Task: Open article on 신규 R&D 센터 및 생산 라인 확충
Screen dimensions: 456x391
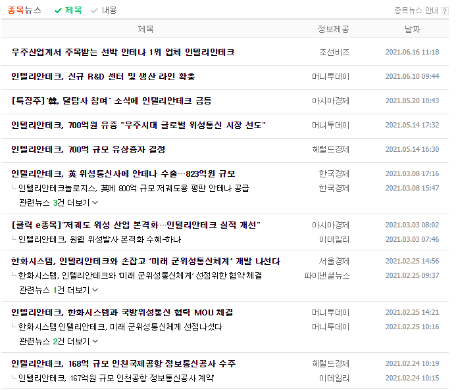Action: click(103, 77)
